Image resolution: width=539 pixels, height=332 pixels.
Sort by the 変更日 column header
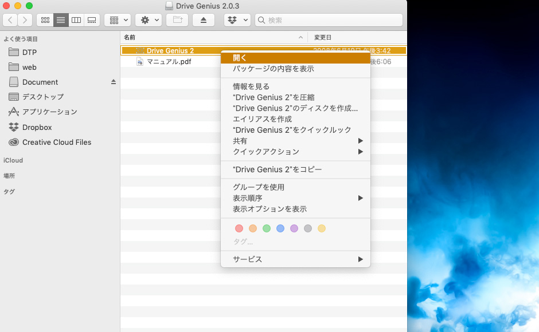357,37
